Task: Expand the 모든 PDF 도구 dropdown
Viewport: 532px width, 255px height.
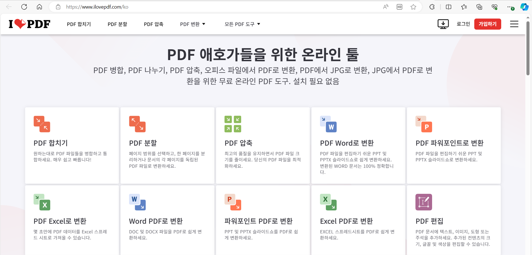Action: tap(242, 24)
